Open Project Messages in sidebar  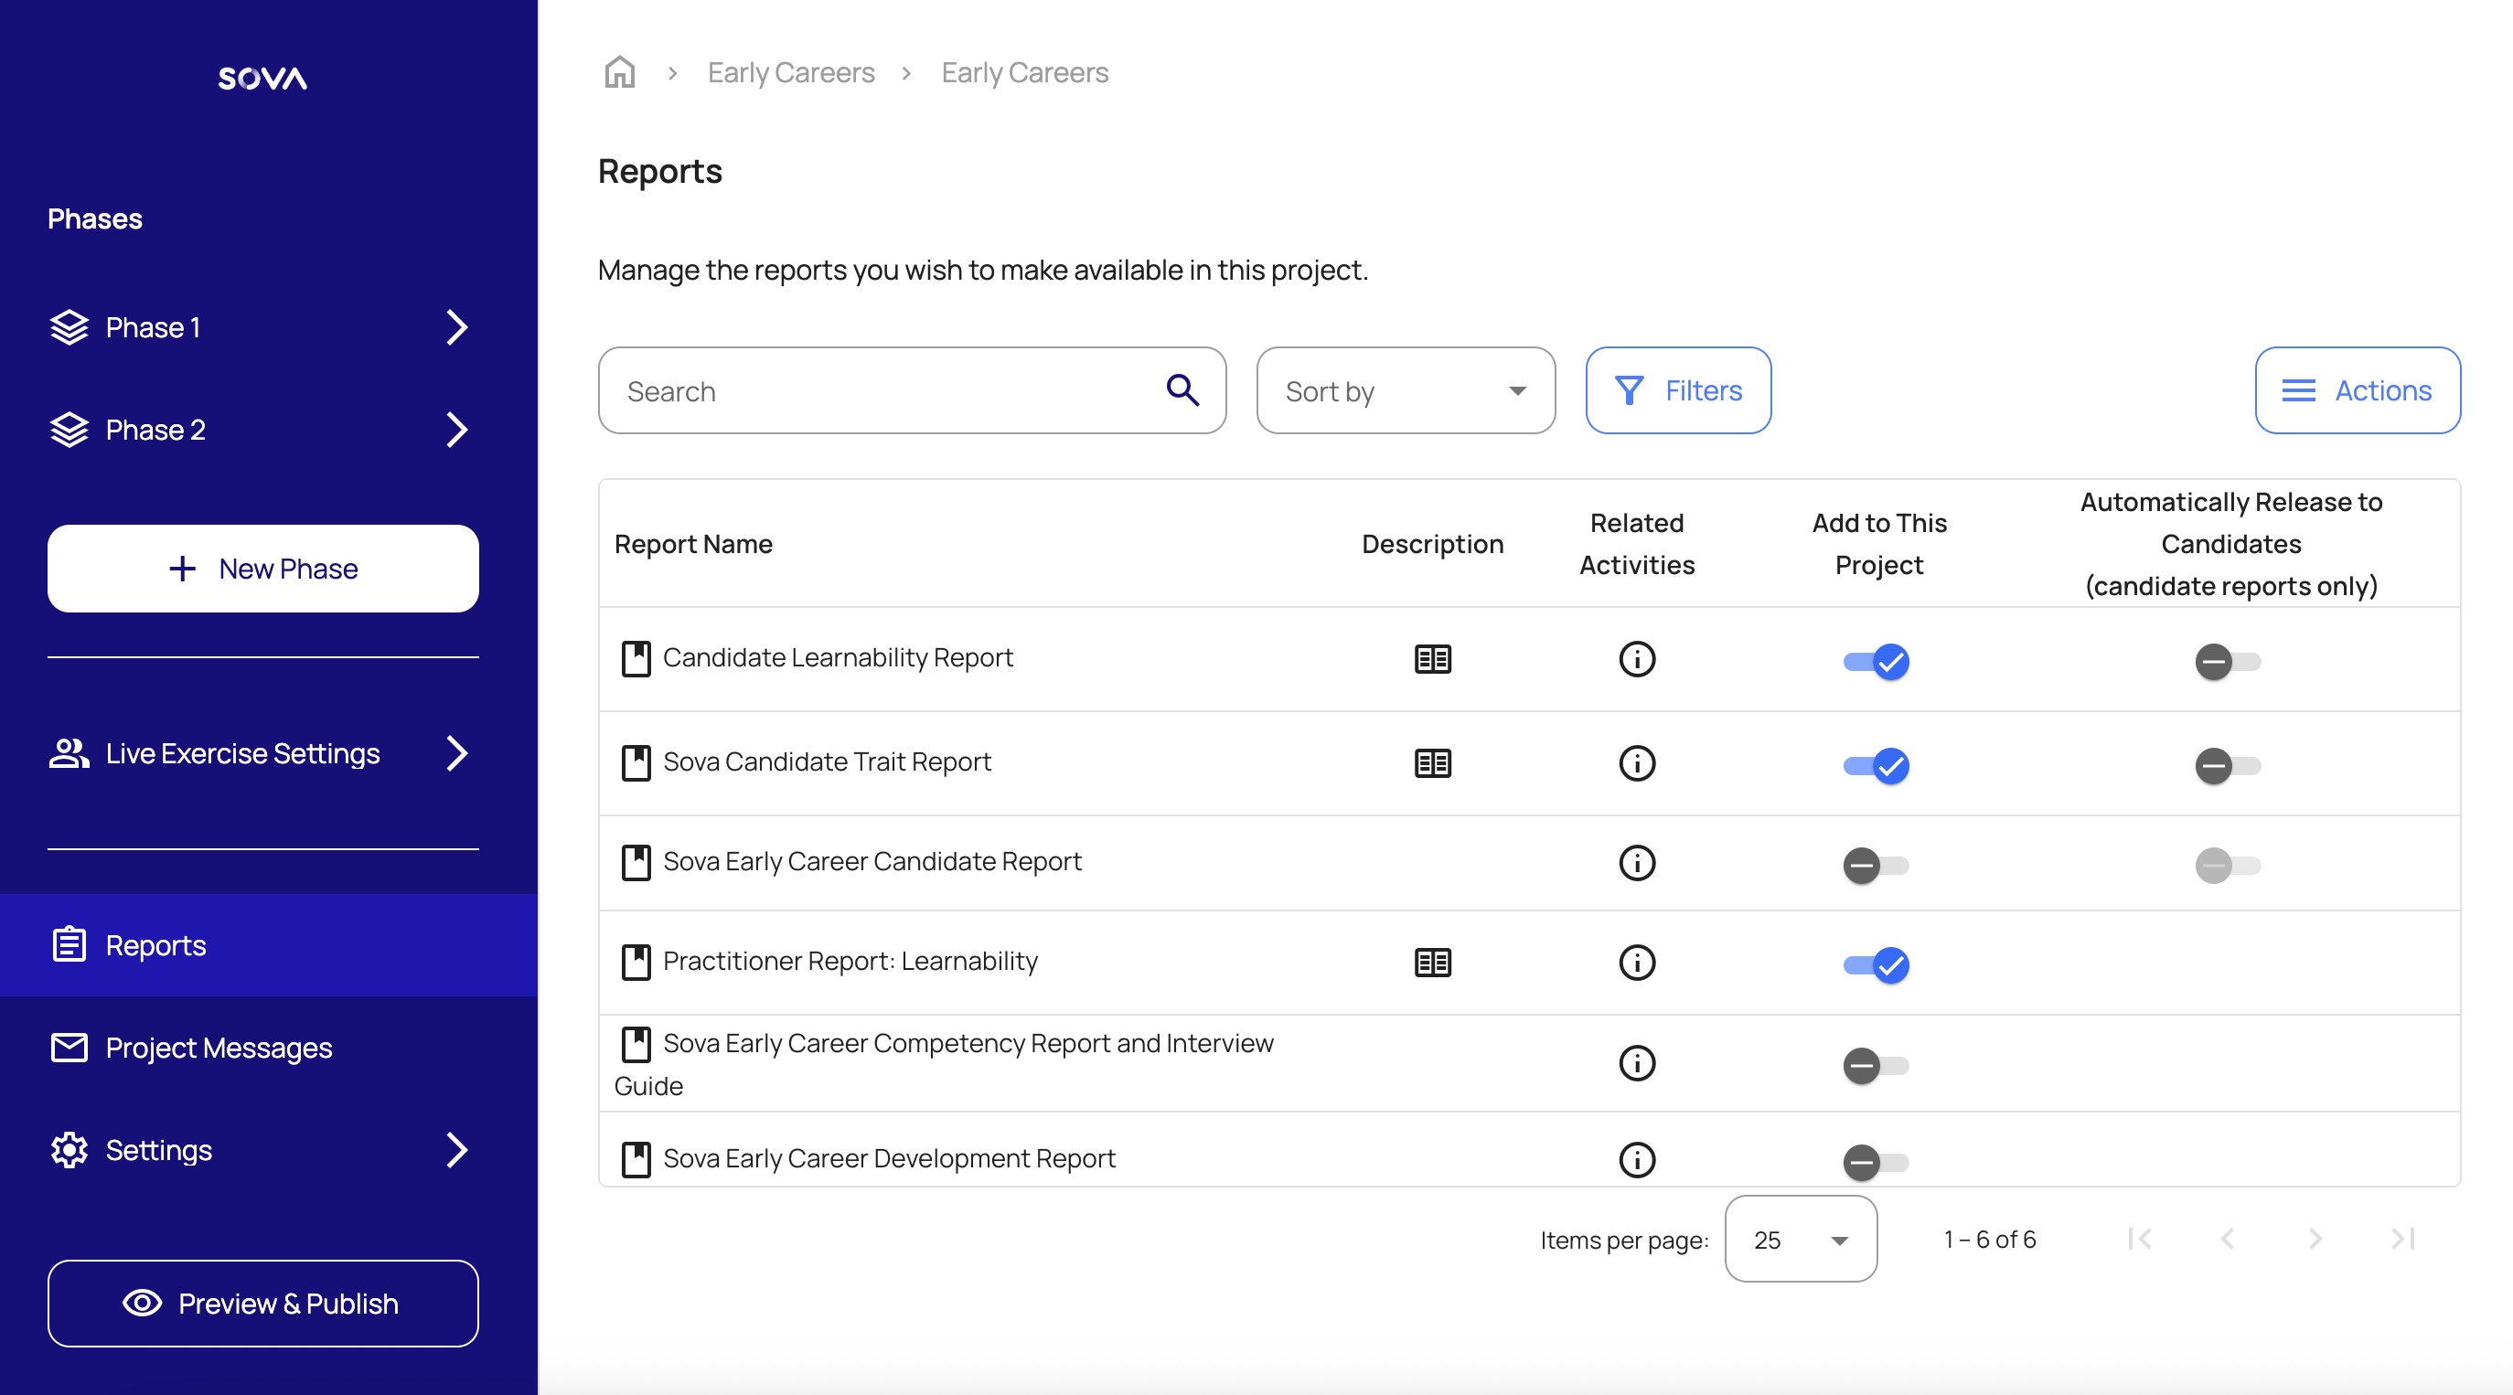click(x=219, y=1048)
